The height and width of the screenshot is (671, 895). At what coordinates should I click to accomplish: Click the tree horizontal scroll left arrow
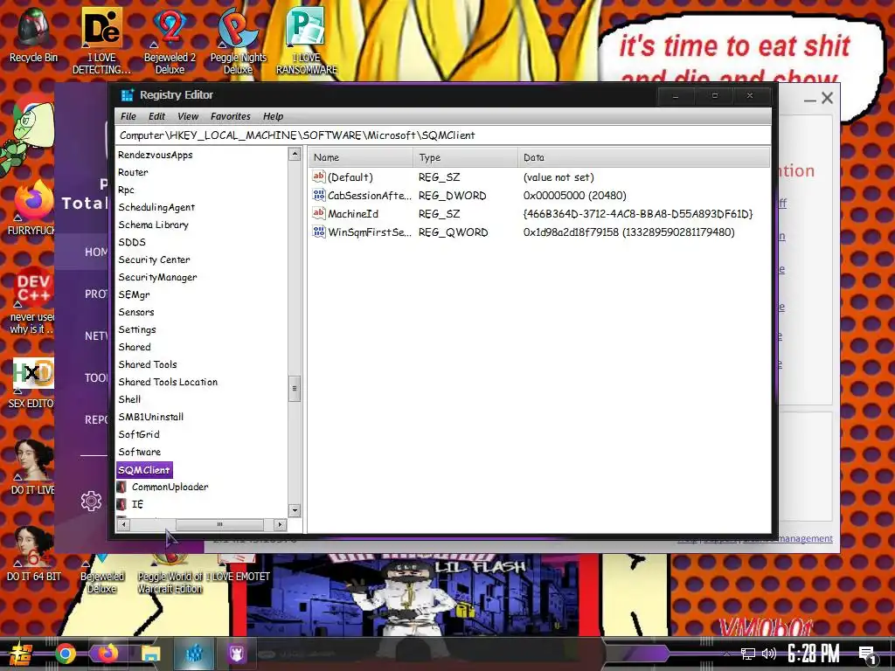(123, 524)
